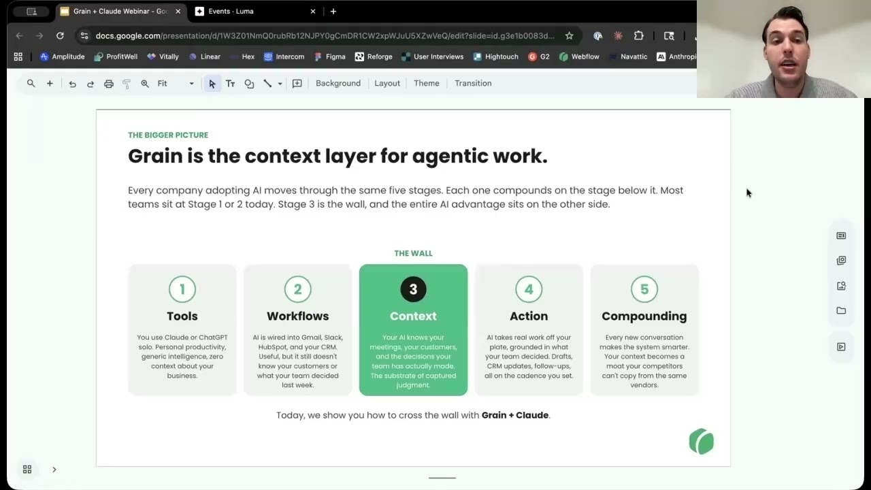
Task: Select the Line tool
Action: tap(267, 84)
